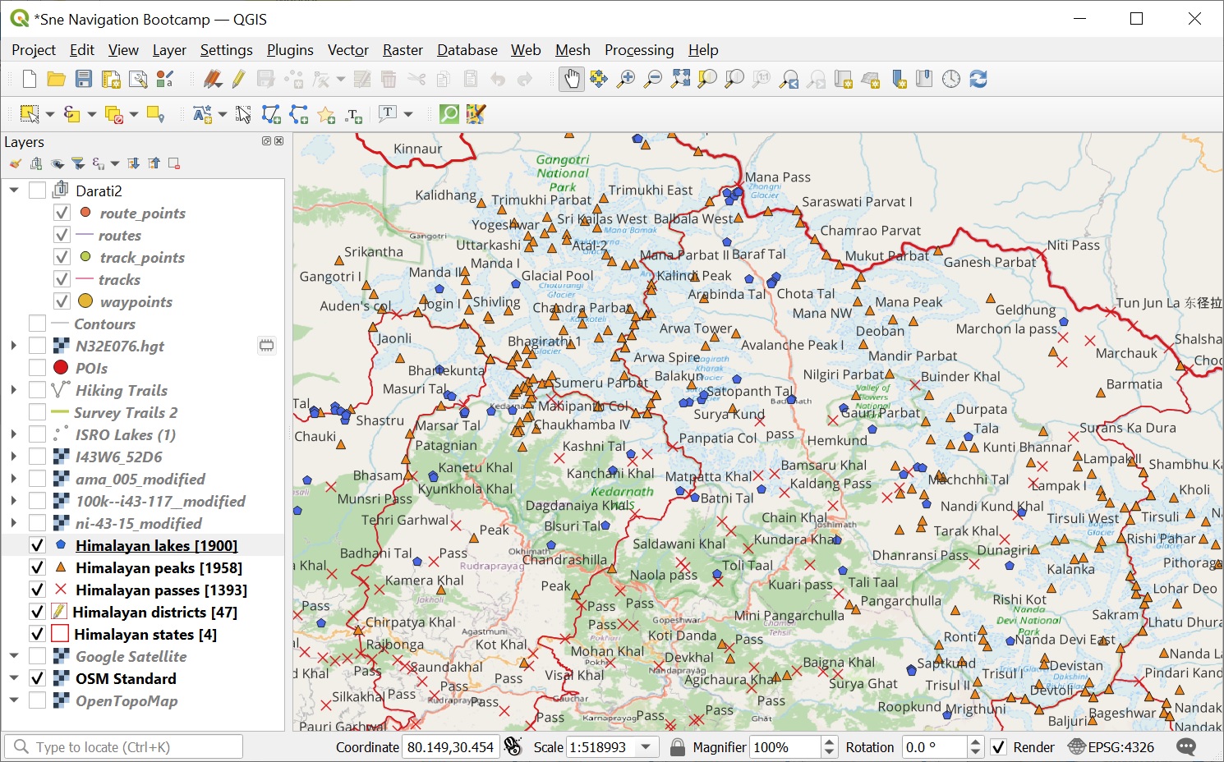Refresh the map canvas
The image size is (1224, 762).
pyautogui.click(x=978, y=79)
